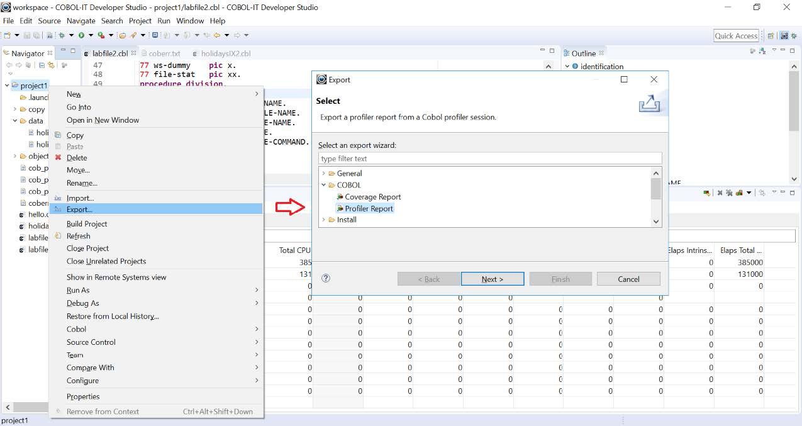Click the back navigation arrow in Navigator panel
802x426 pixels.
pyautogui.click(x=9, y=65)
